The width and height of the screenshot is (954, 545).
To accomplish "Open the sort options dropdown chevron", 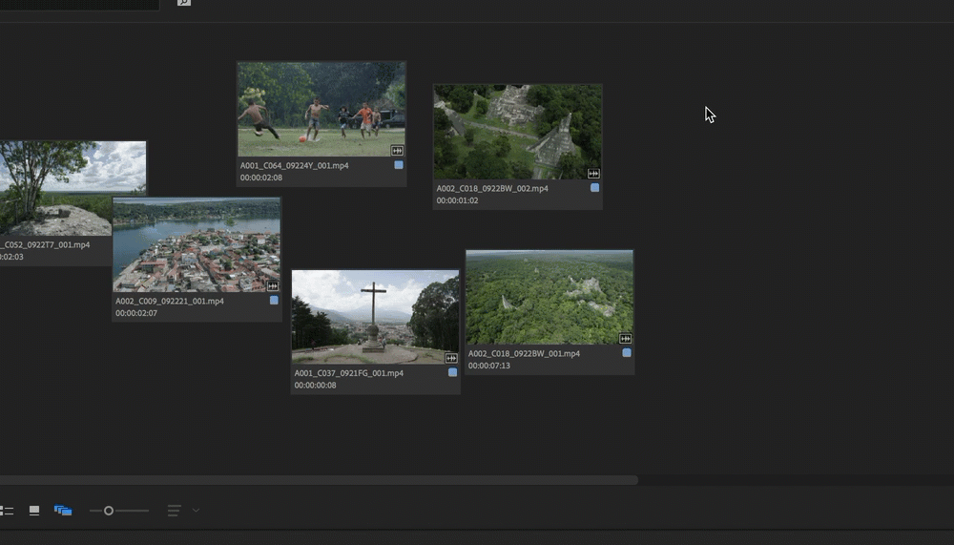I will pos(196,511).
